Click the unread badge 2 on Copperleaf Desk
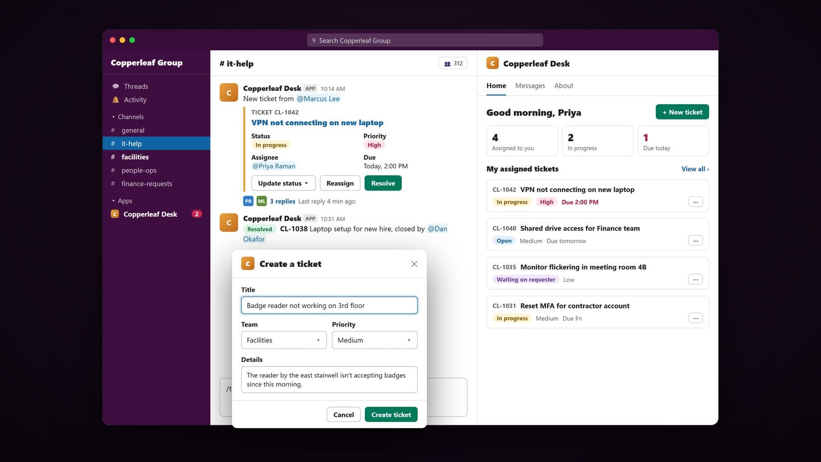The width and height of the screenshot is (821, 462). (x=197, y=214)
